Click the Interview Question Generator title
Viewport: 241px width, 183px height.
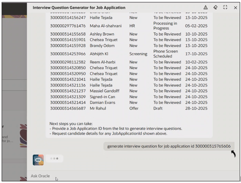coord(79,8)
